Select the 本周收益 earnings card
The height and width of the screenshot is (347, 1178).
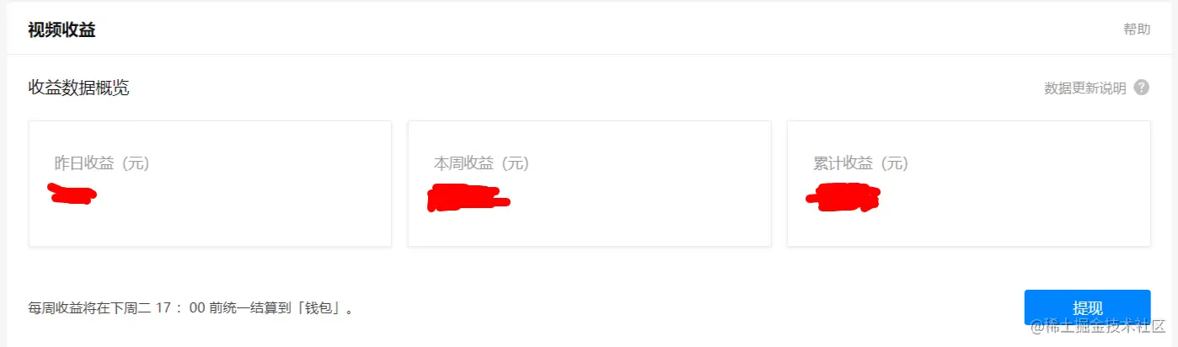click(x=590, y=184)
